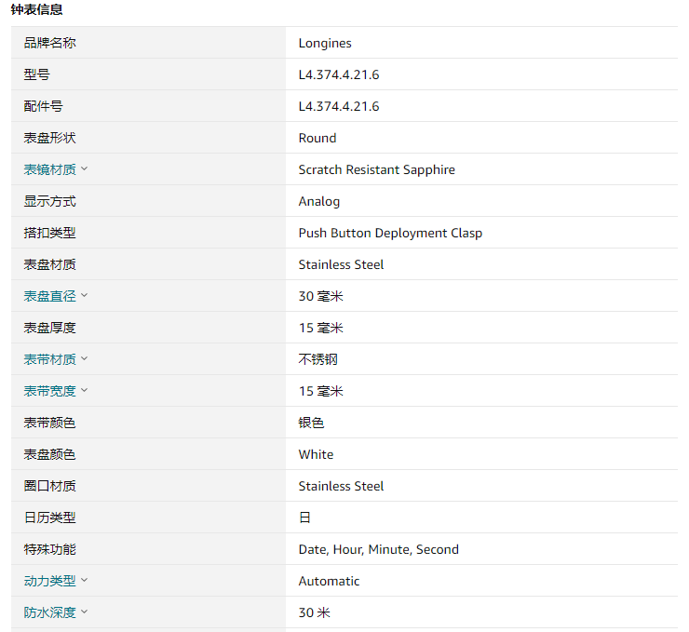Select the Automatic movement value
Screen dimensions: 689x632
point(329,581)
